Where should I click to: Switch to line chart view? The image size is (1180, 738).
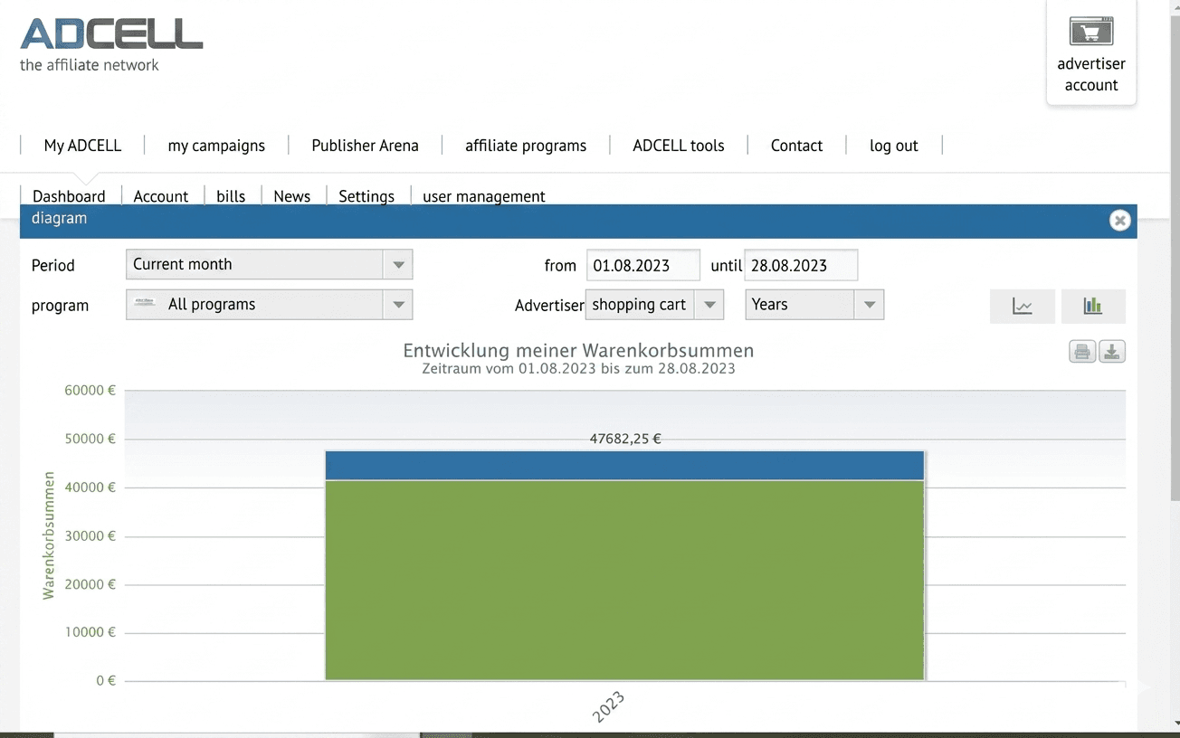point(1023,306)
